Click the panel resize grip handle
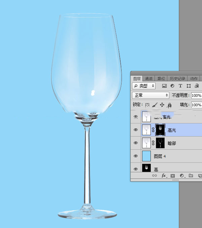The image size is (202, 228). [x=175, y=180]
